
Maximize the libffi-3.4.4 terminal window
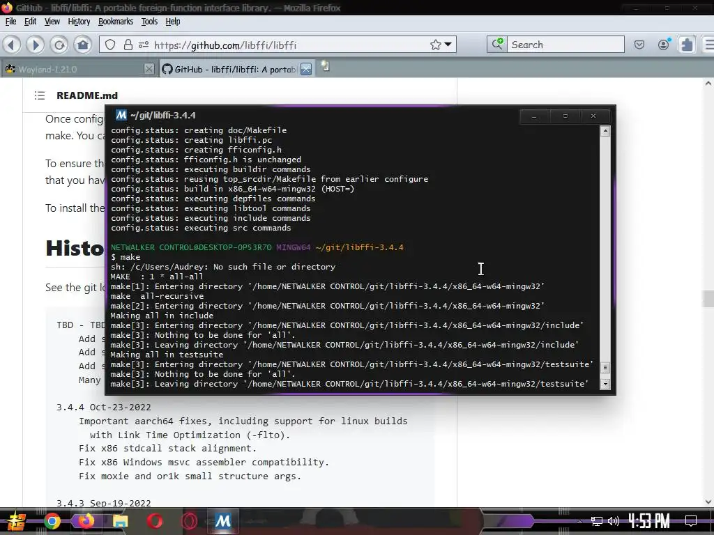565,116
